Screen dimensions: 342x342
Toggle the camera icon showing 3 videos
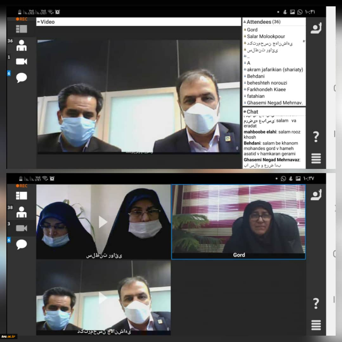point(21,228)
